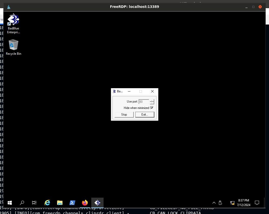
Task: Switch to Firefox on the taskbar
Action: click(x=85, y=203)
